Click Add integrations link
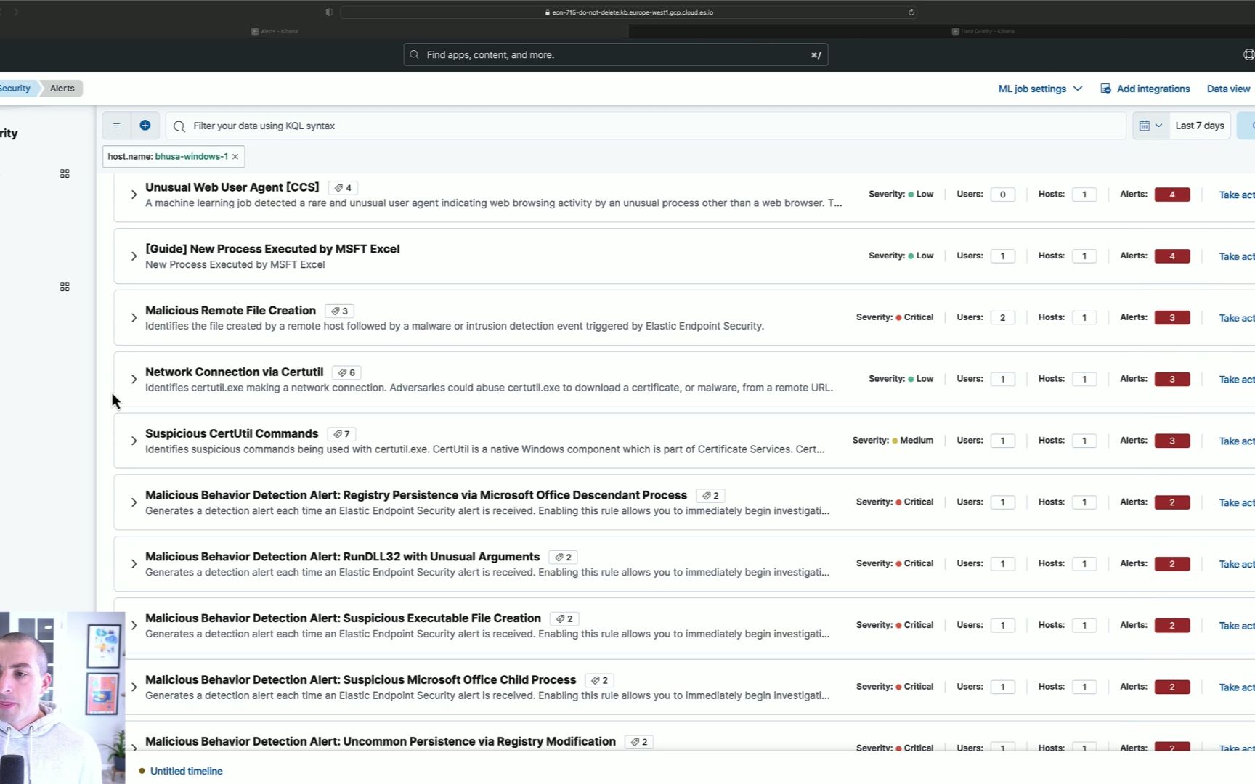The width and height of the screenshot is (1255, 784). point(1145,89)
